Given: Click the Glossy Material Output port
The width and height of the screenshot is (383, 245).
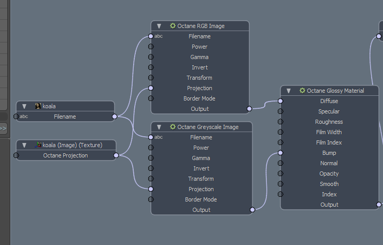Looking at the screenshot, I should pyautogui.click(x=379, y=205).
